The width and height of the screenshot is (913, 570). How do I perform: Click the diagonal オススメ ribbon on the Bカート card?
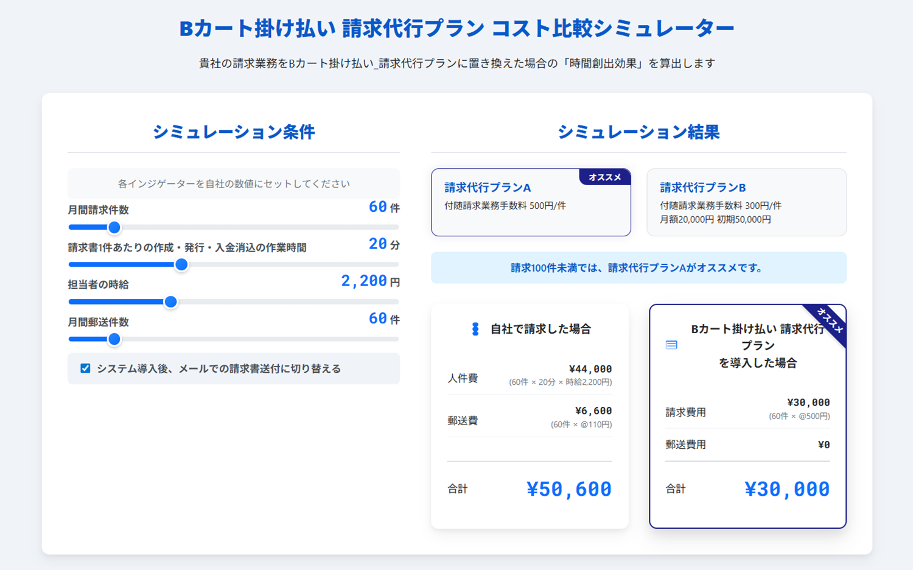(828, 322)
